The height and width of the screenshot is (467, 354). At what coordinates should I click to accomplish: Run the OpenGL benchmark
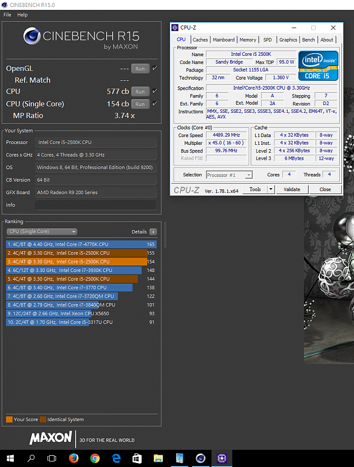140,68
